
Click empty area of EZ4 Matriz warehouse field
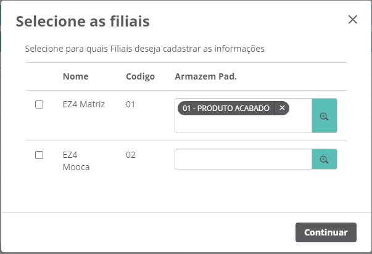click(x=244, y=125)
